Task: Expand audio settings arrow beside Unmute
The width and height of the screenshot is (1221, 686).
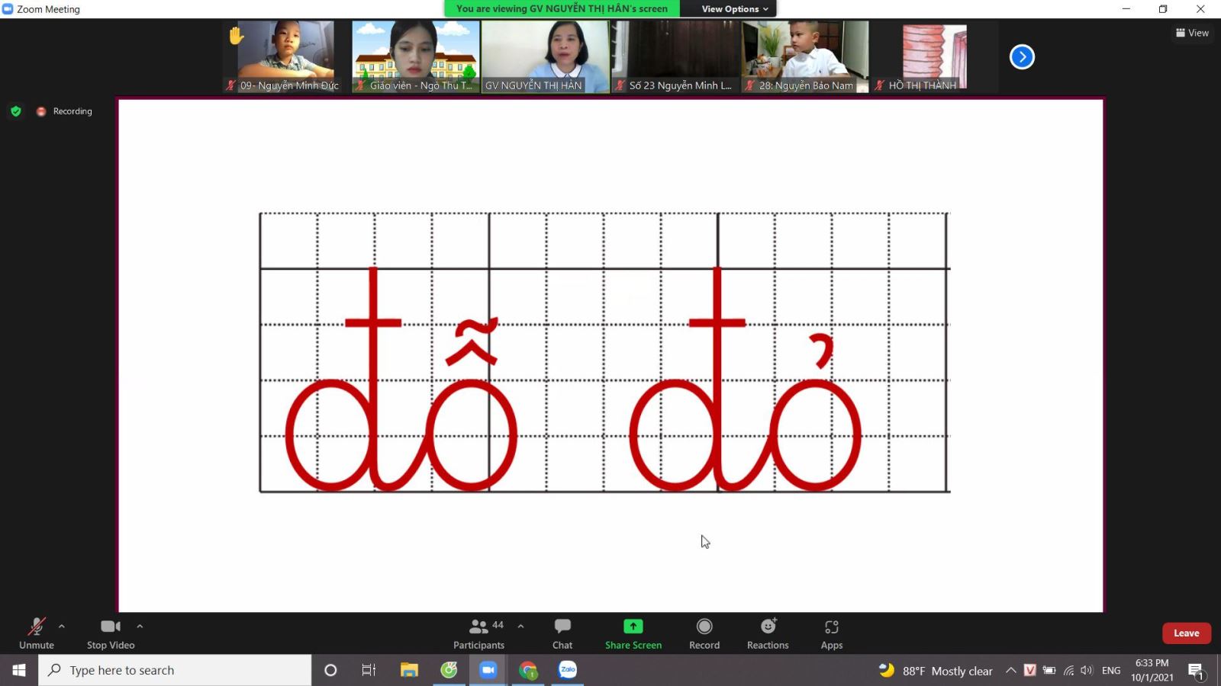Action: point(62,627)
